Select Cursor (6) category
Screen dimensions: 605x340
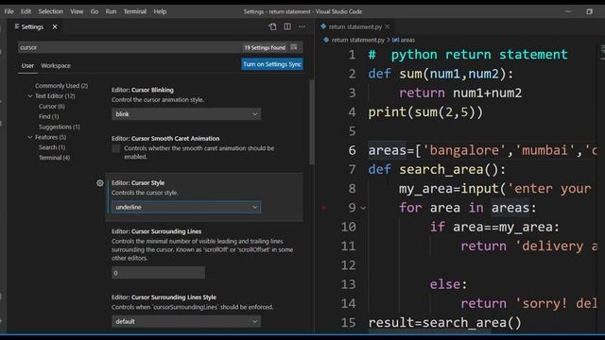pyautogui.click(x=52, y=107)
